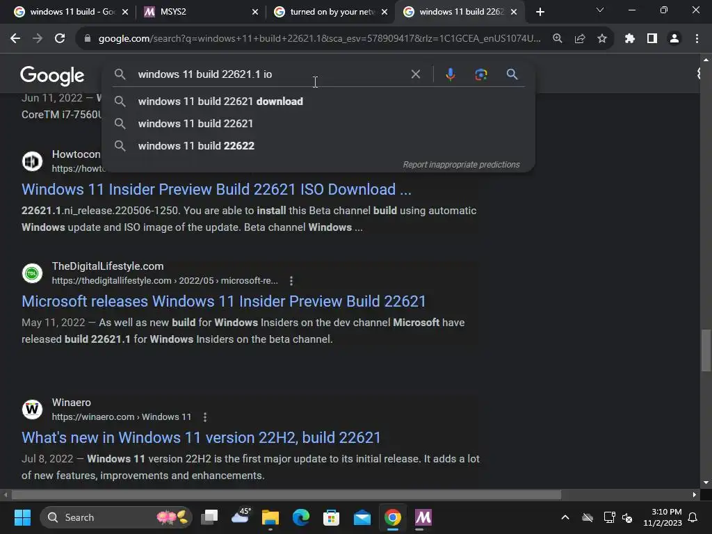Switch to 'turned on by your netw' tab
This screenshot has width=712, height=534.
[x=331, y=12]
